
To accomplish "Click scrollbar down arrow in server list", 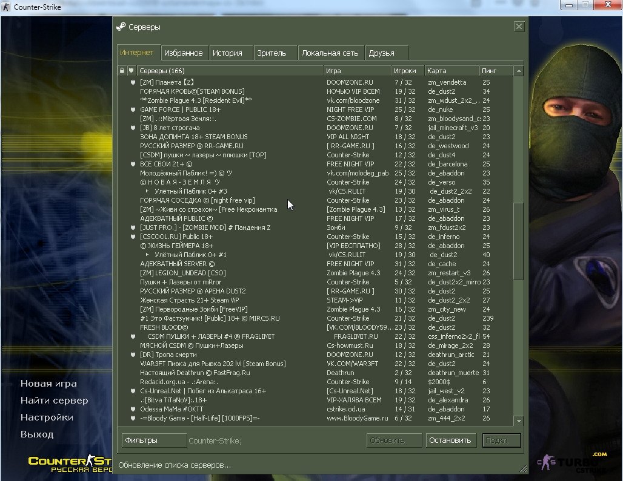I will tap(519, 420).
